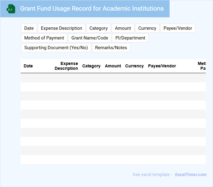The width and height of the screenshot is (213, 187).
Task: Open the ExcelTimer.com link
Action: [191, 175]
